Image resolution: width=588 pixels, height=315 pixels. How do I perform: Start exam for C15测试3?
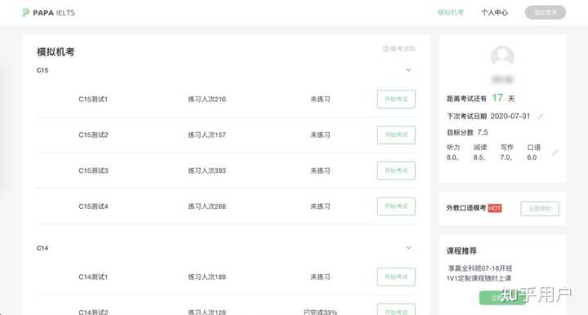(x=396, y=171)
